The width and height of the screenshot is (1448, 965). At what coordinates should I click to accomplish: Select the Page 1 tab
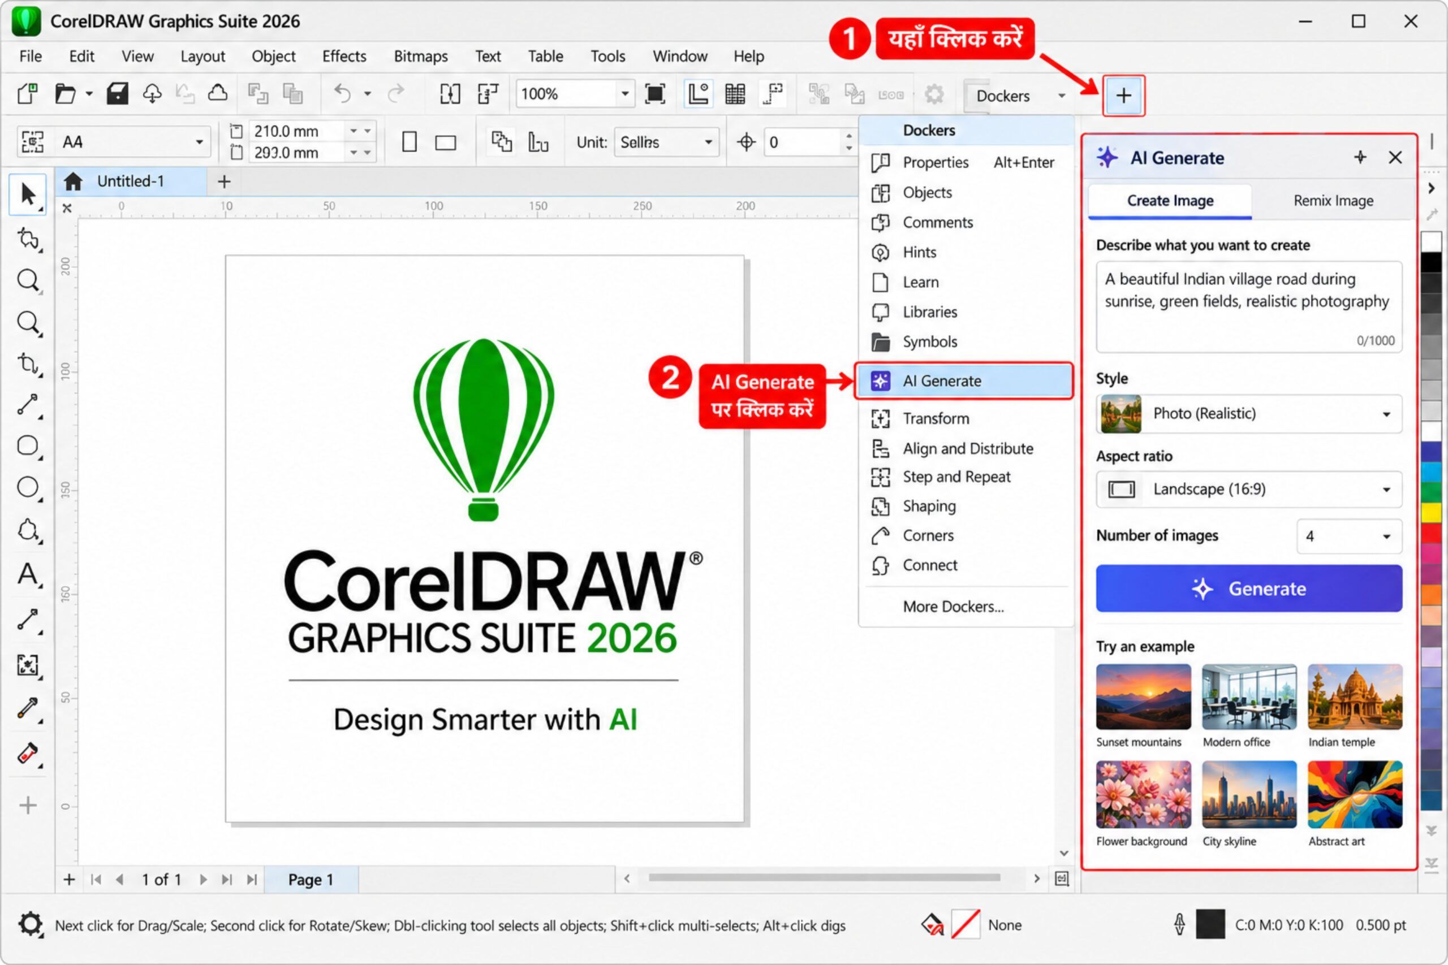(311, 880)
